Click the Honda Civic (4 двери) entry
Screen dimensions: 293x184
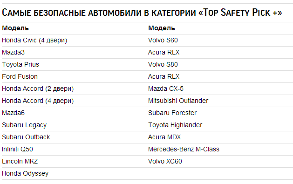click(34, 40)
